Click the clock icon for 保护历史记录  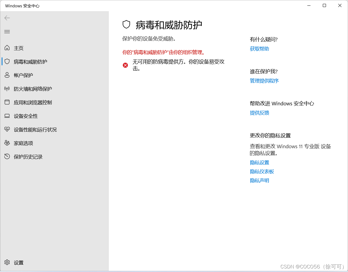(x=7, y=157)
